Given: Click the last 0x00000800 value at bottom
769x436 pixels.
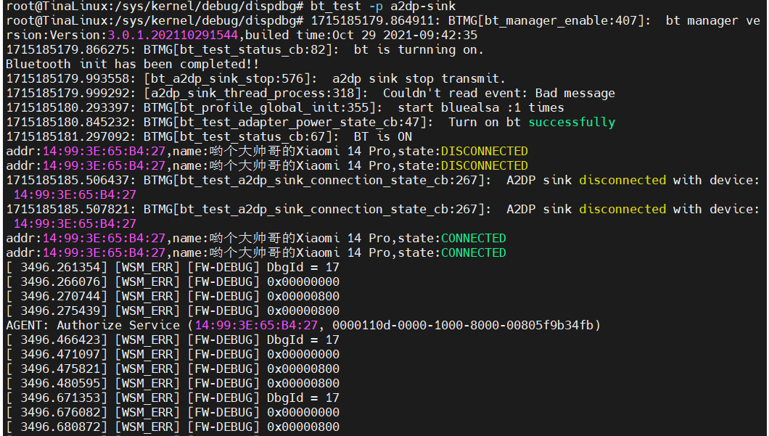Looking at the screenshot, I should 303,427.
